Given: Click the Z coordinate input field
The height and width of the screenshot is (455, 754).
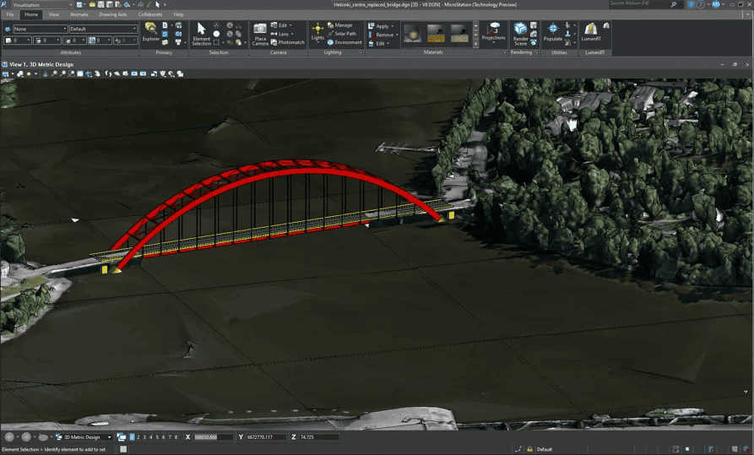Looking at the screenshot, I should pyautogui.click(x=319, y=437).
